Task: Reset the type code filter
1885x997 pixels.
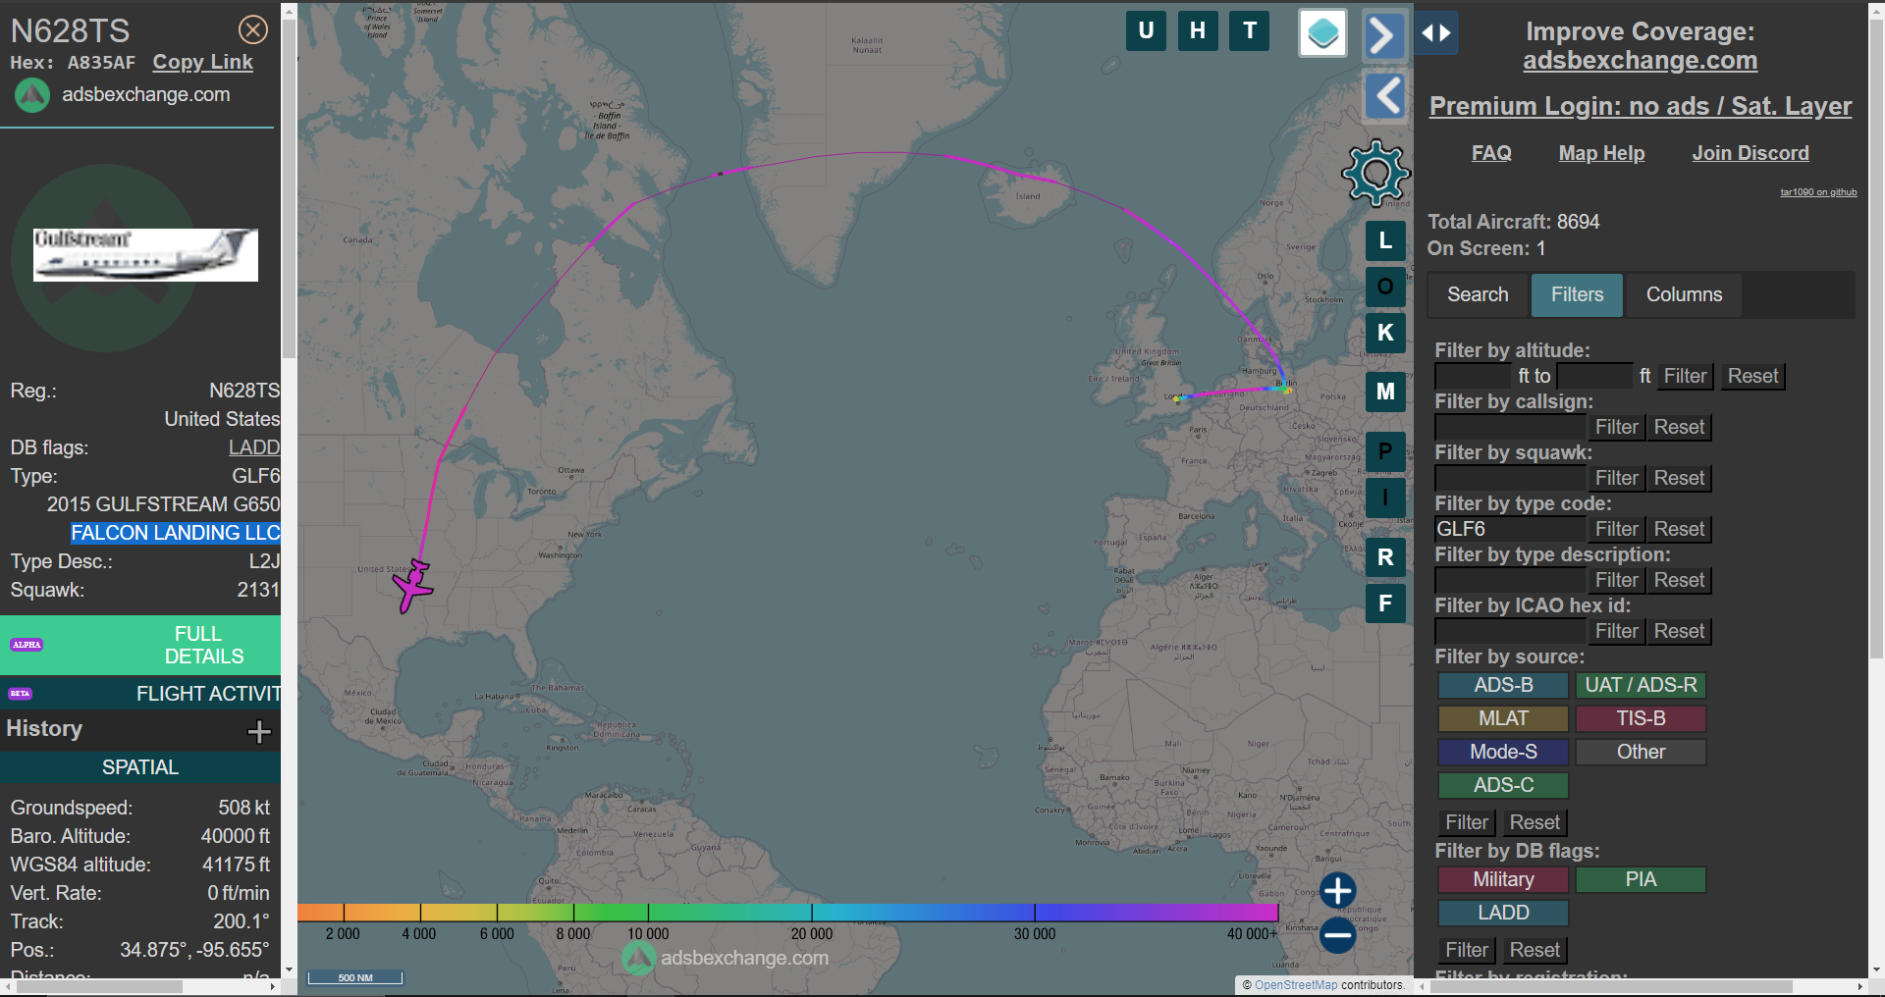Action: (1679, 529)
